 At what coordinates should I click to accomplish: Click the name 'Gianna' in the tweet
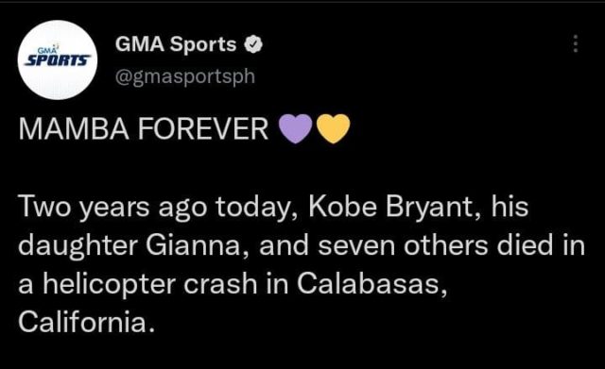pos(193,245)
